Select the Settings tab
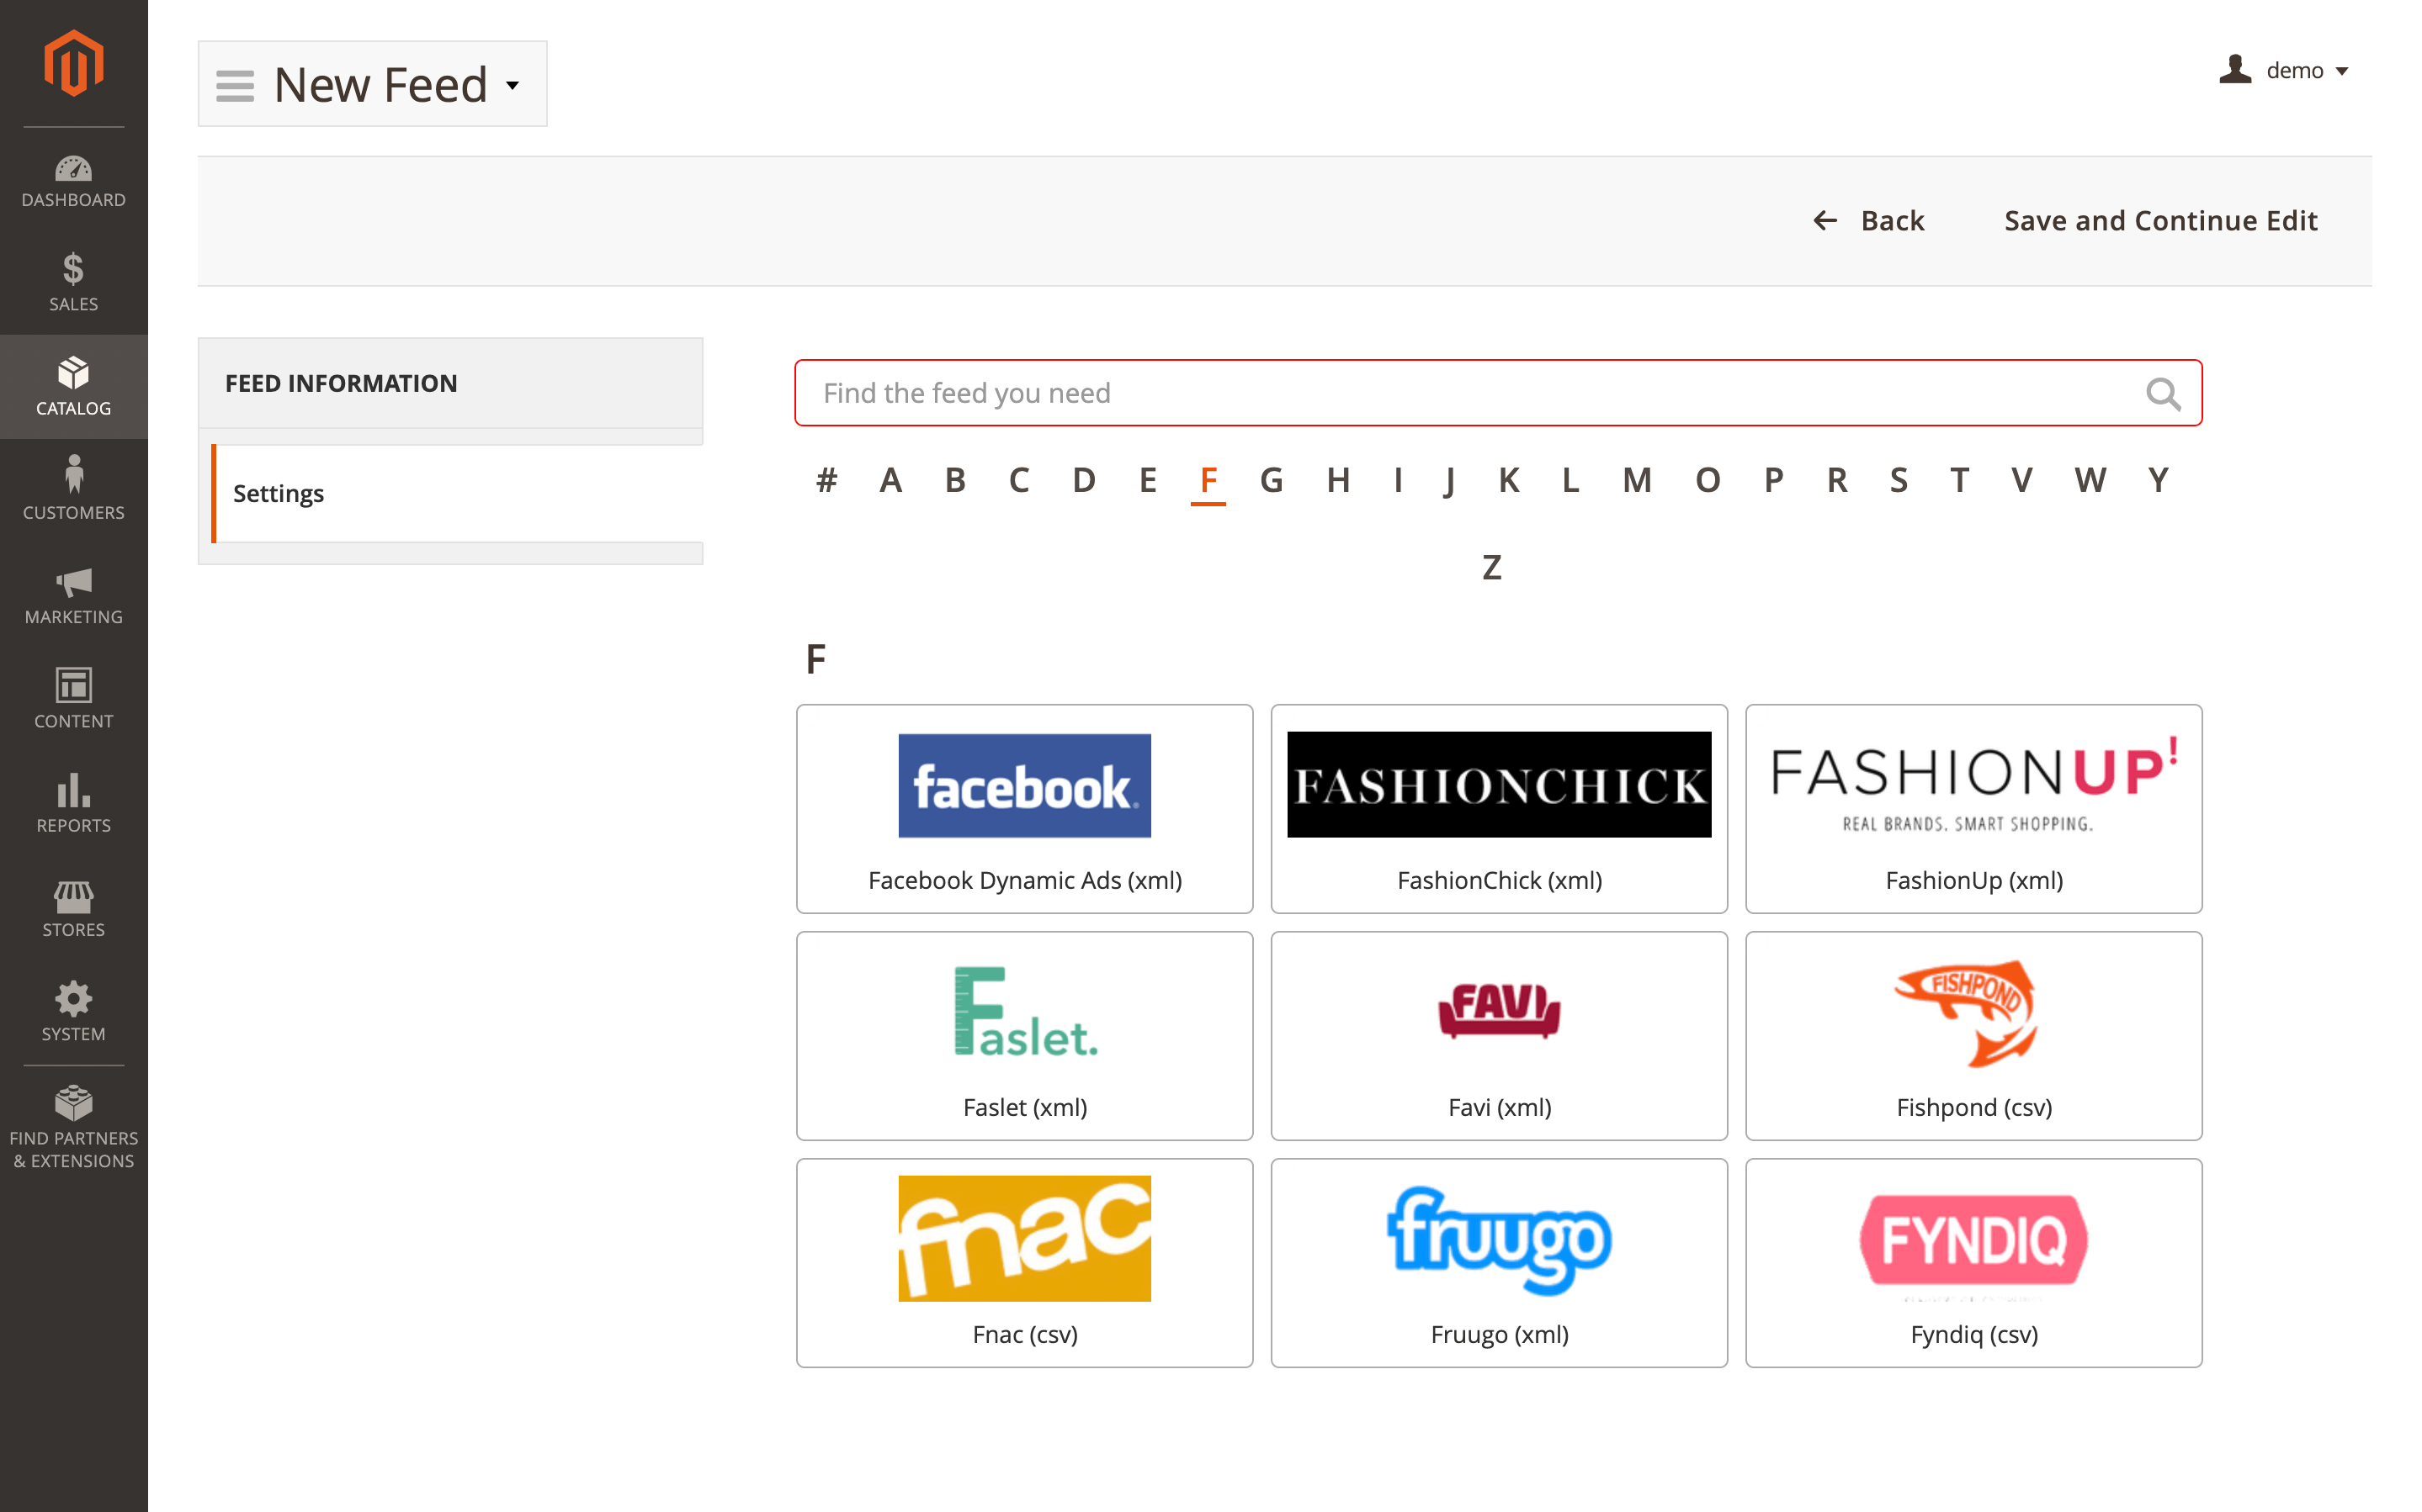Screen dimensions: 2422x1512 pyautogui.click(x=278, y=493)
